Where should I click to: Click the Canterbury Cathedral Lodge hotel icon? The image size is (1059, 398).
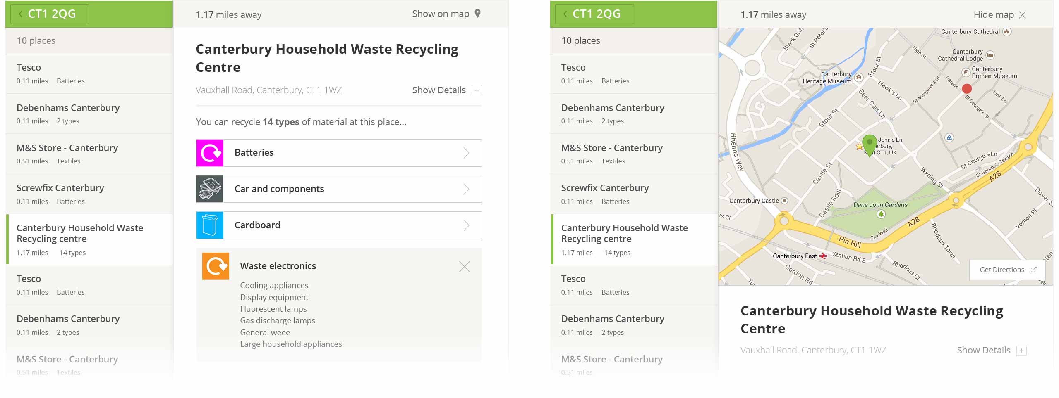(990, 55)
